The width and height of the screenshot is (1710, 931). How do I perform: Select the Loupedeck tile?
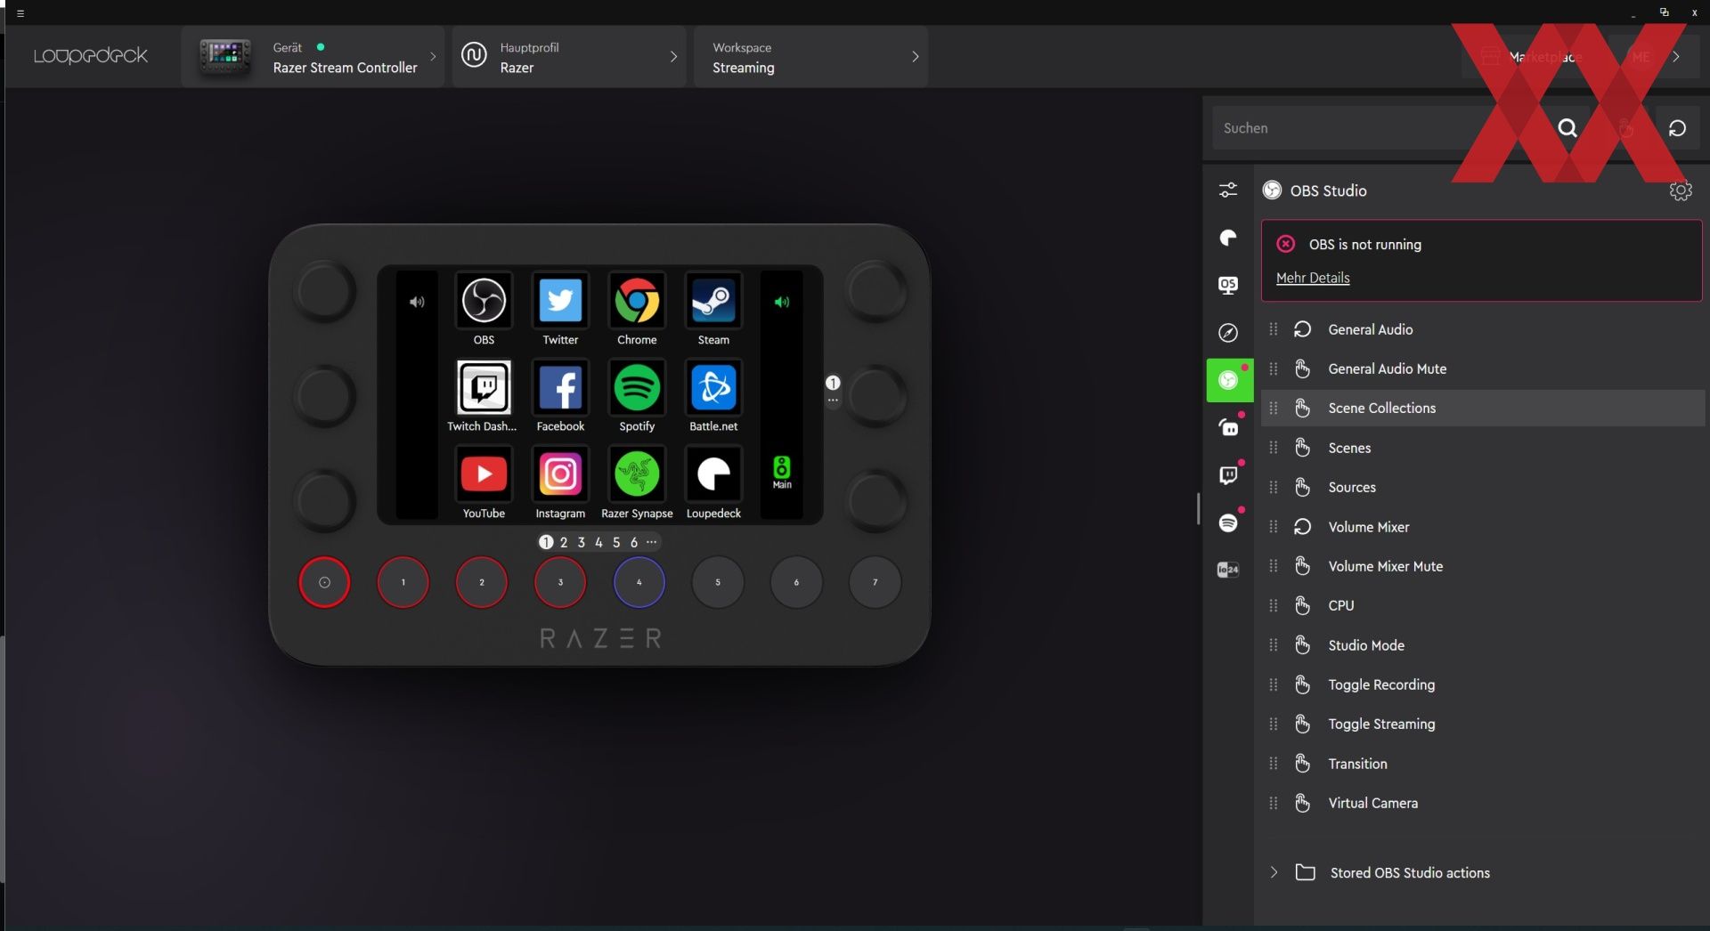click(713, 474)
